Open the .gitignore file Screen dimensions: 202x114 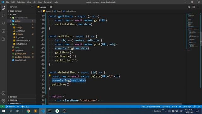click(x=21, y=50)
